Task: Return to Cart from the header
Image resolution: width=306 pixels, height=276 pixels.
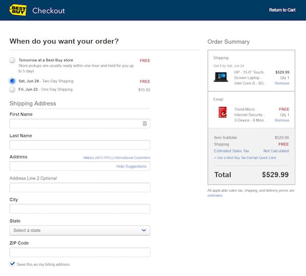Action: pyautogui.click(x=282, y=10)
